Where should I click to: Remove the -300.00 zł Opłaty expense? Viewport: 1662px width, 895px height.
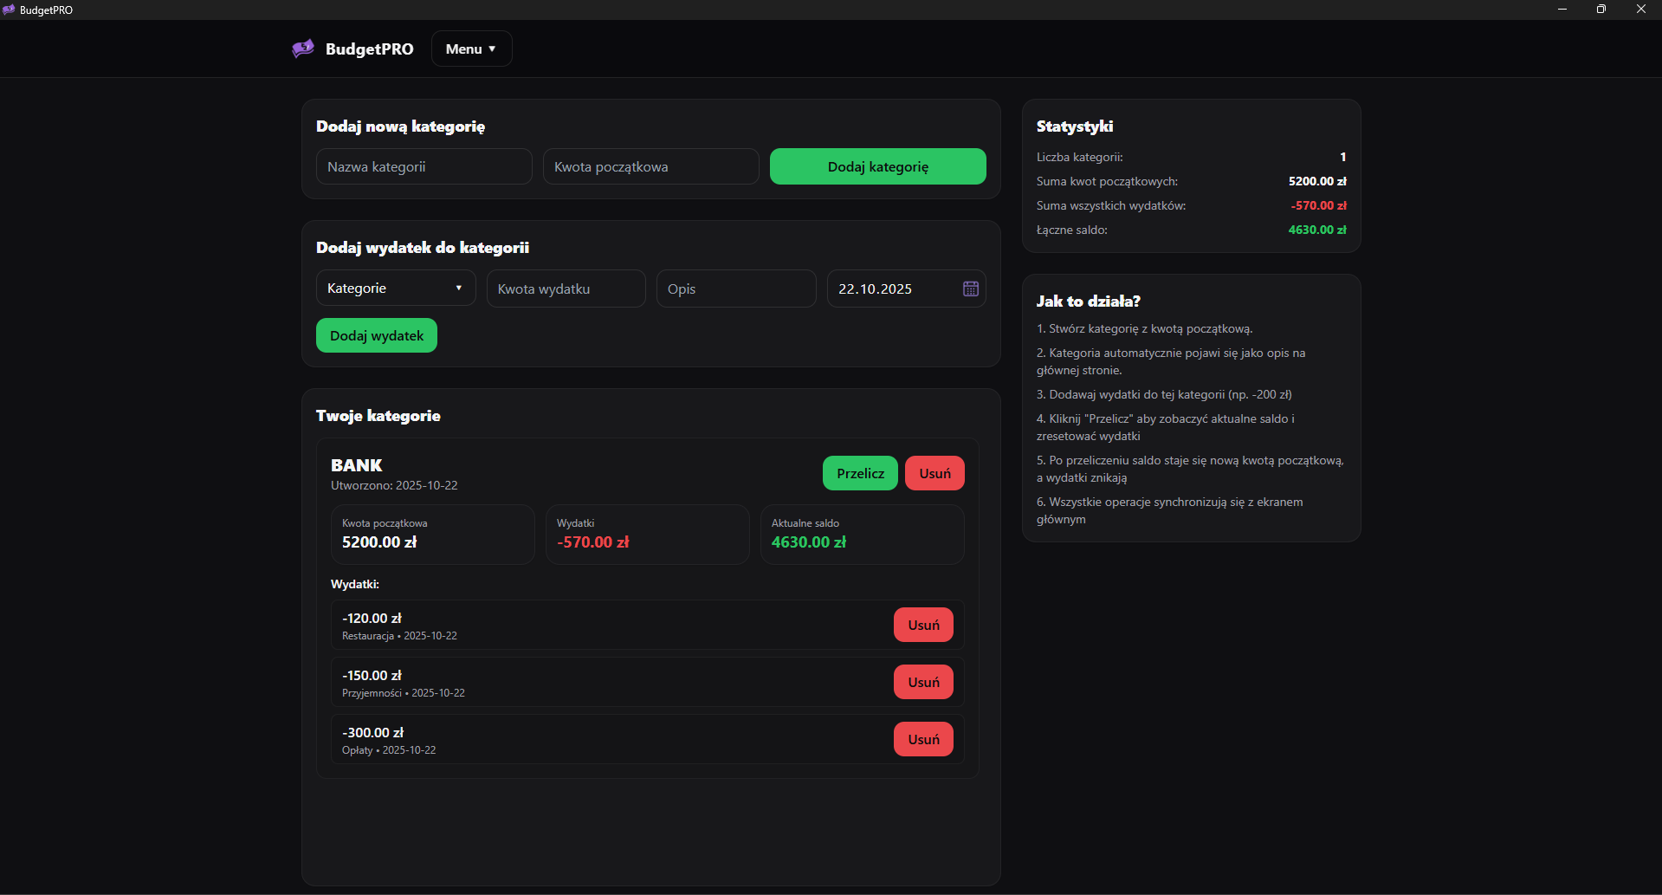pyautogui.click(x=923, y=739)
